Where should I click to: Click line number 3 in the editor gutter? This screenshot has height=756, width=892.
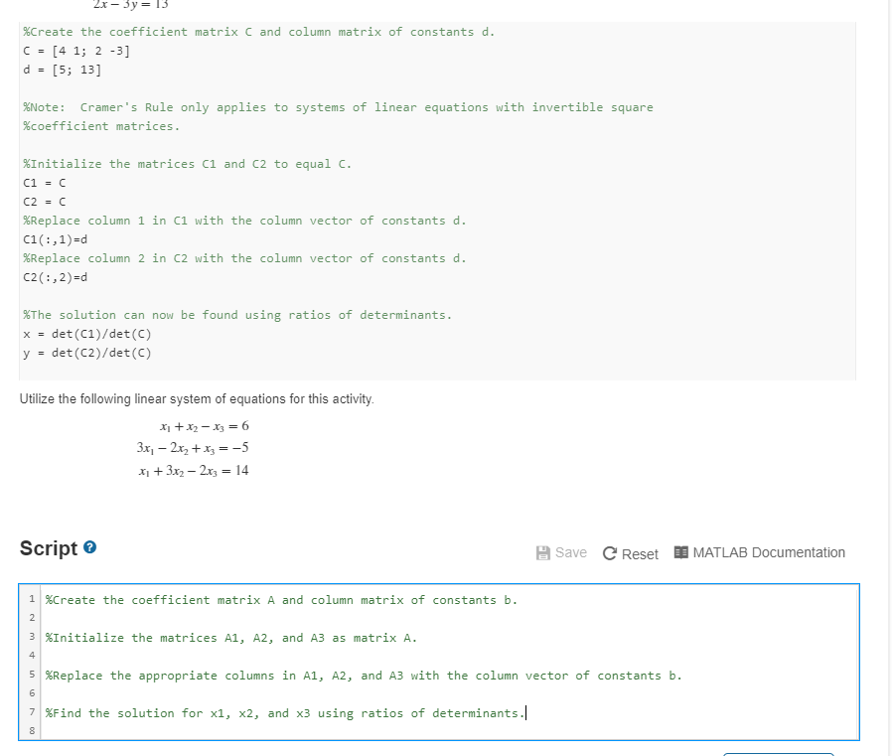[x=31, y=638]
